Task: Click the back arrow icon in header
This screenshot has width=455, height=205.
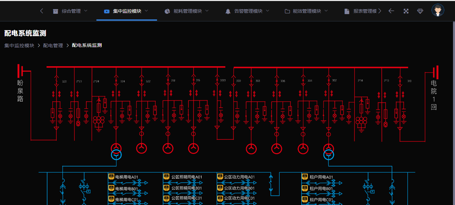Action: click(391, 11)
